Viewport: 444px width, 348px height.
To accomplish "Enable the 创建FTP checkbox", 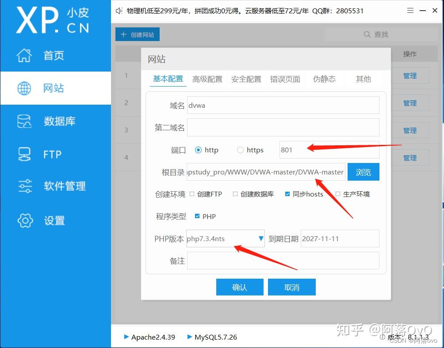I will pyautogui.click(x=191, y=194).
